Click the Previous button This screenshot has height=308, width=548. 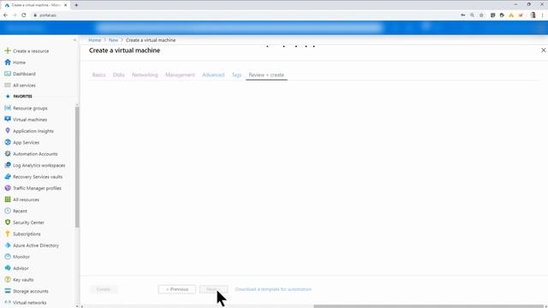coord(177,289)
